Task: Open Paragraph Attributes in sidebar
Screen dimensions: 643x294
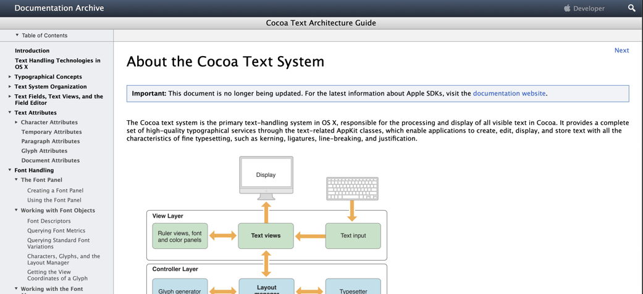Action: pos(51,141)
